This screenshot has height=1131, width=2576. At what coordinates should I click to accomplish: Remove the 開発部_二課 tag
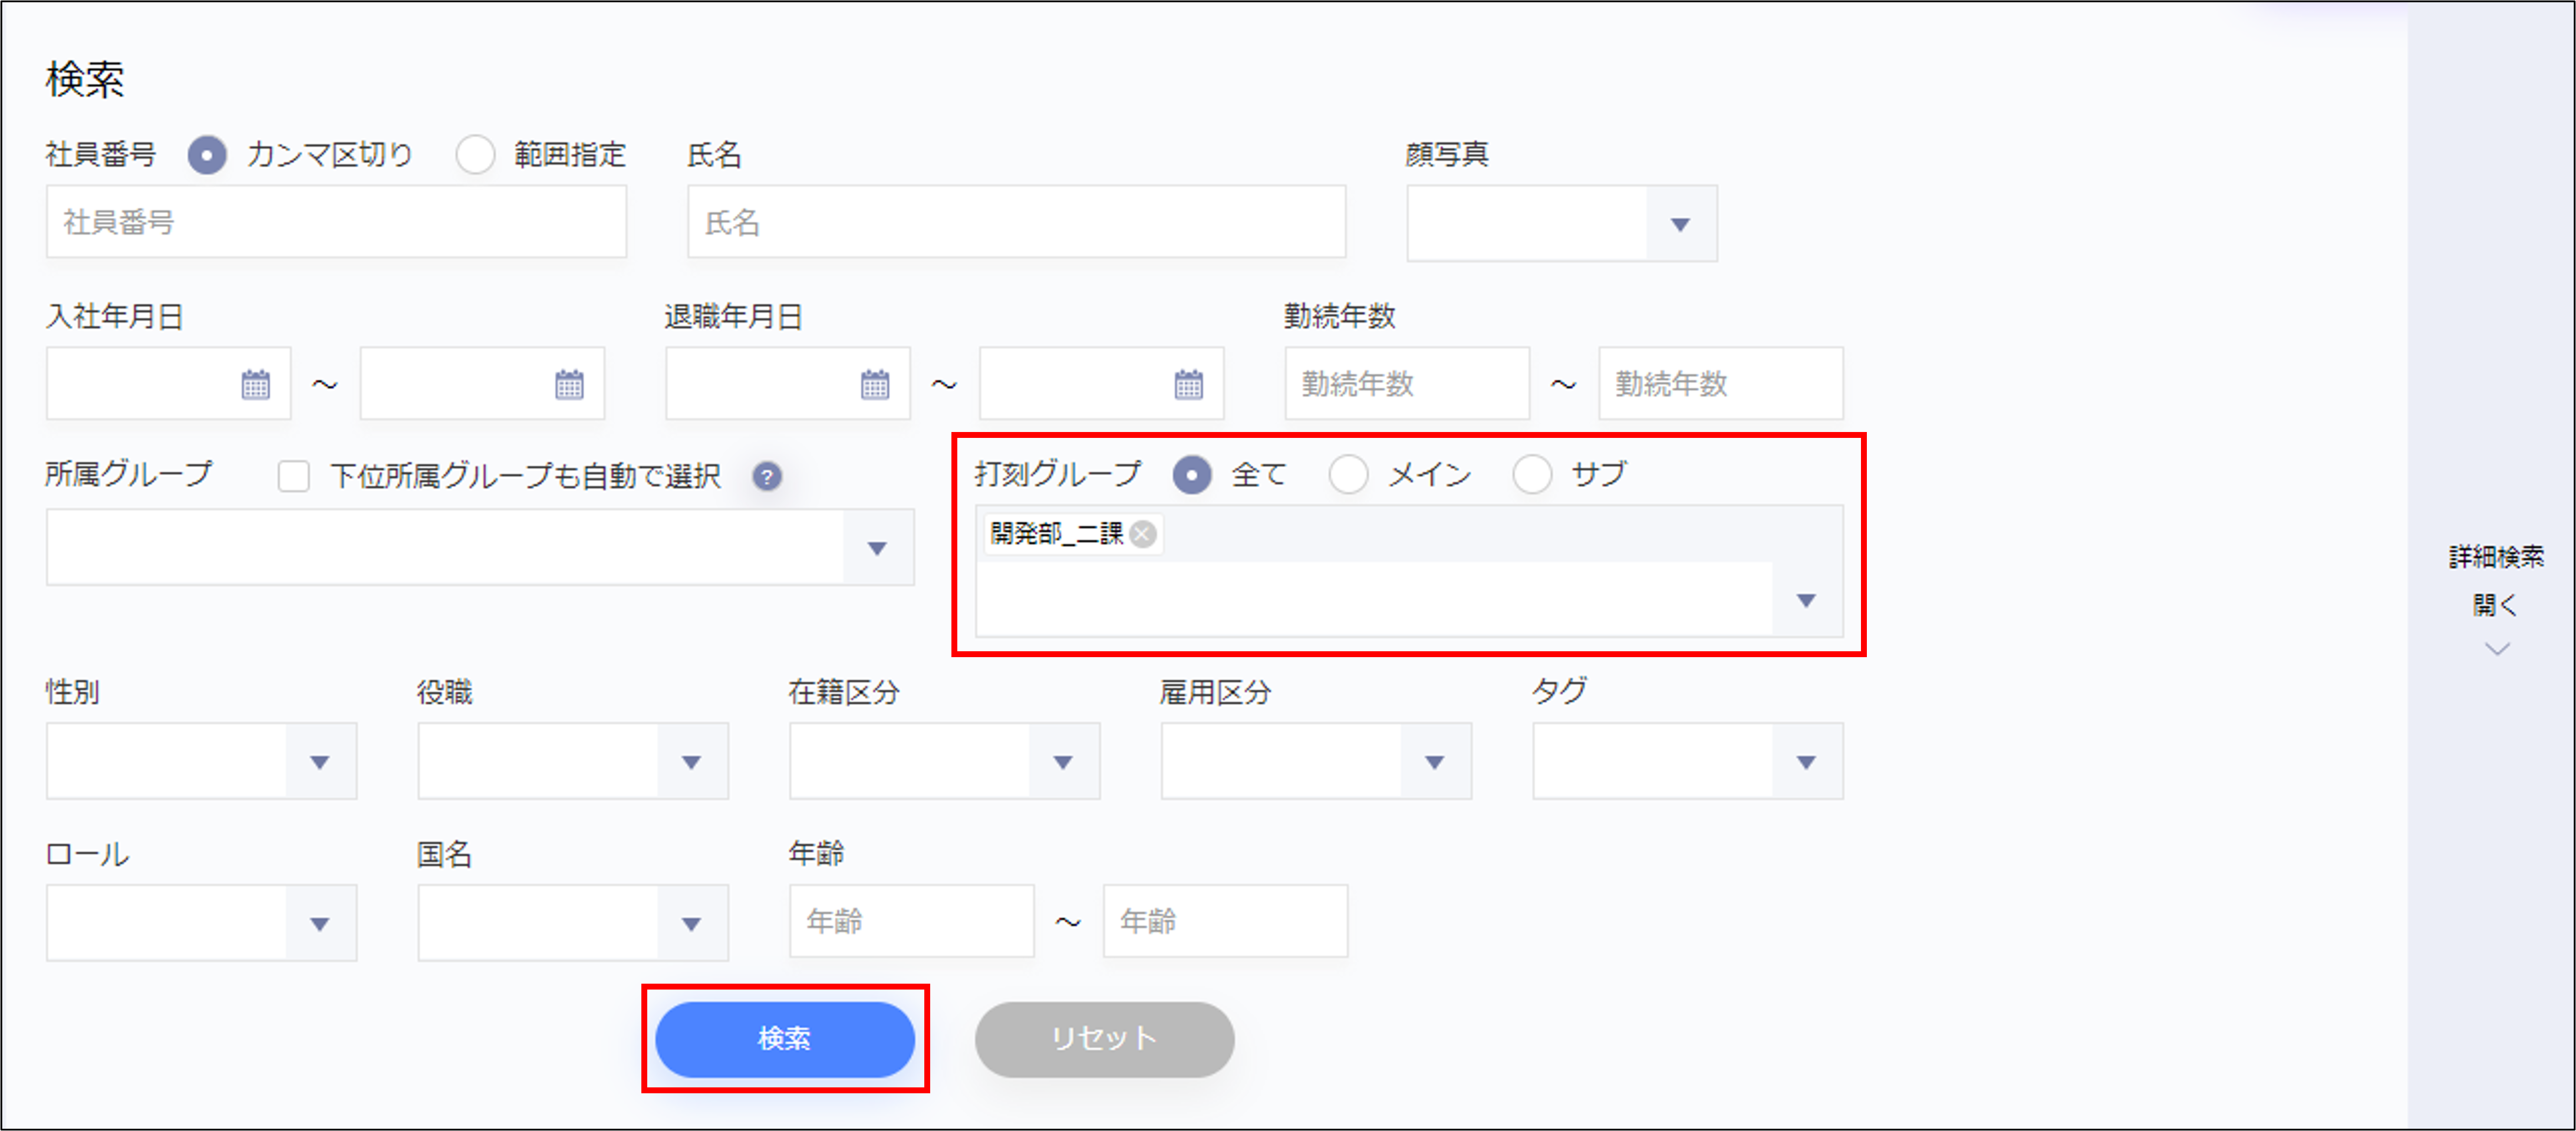point(1142,534)
